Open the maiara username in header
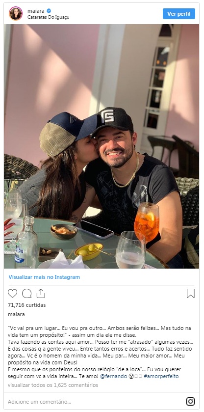The image size is (204, 412). (x=36, y=11)
